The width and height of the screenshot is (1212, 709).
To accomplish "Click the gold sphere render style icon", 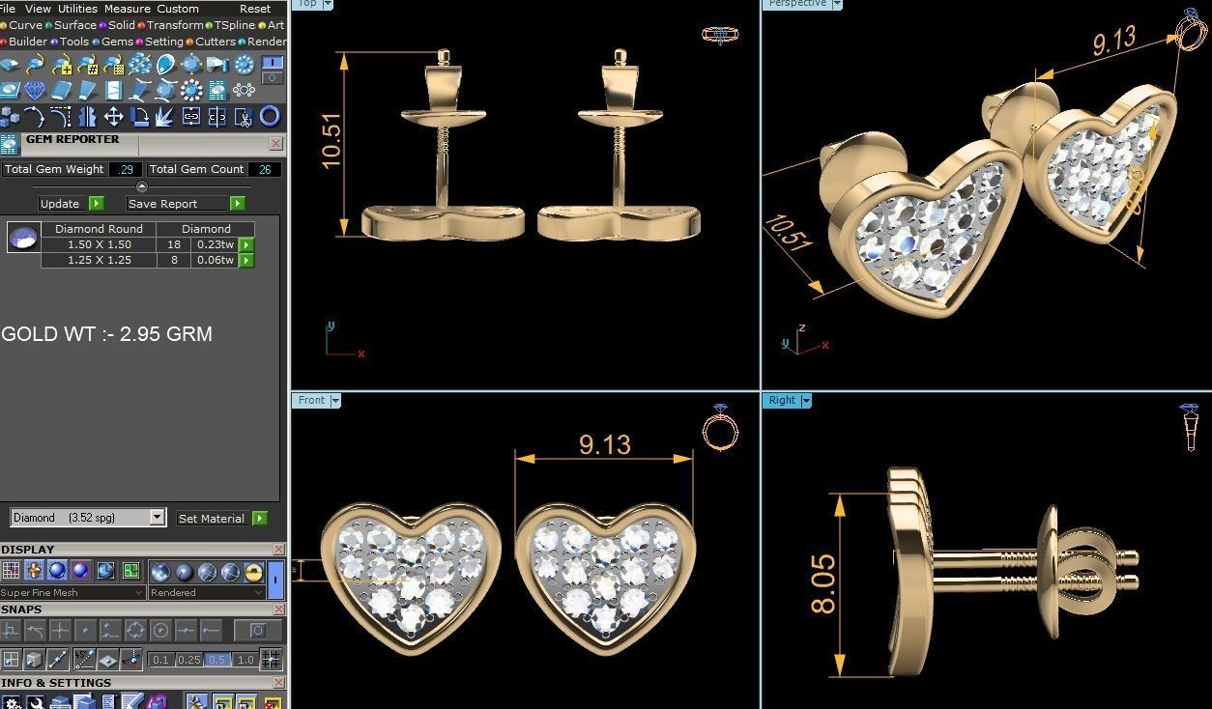I will [253, 571].
